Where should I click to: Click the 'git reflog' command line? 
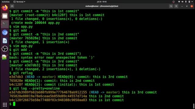pyautogui.click(x=21, y=73)
